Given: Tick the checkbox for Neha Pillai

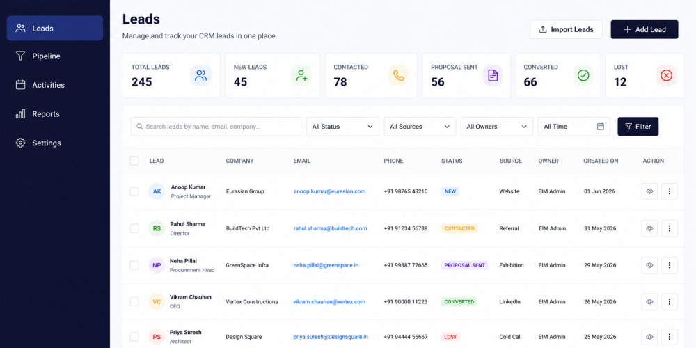Looking at the screenshot, I should click(x=134, y=265).
